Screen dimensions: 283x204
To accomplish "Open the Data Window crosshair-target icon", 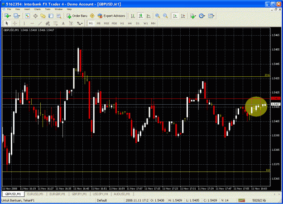I will (x=35, y=16).
